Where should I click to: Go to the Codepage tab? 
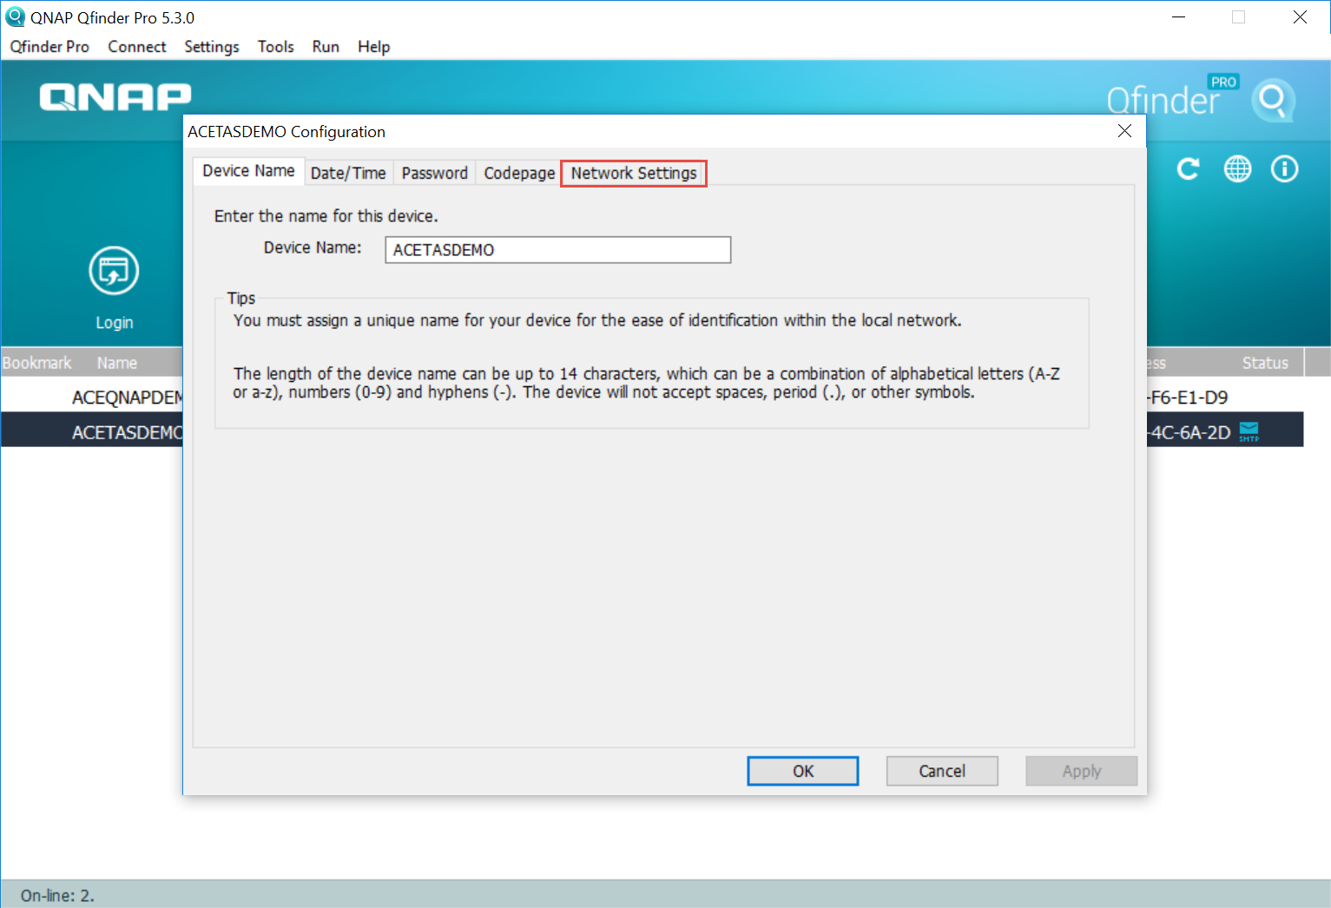(519, 174)
